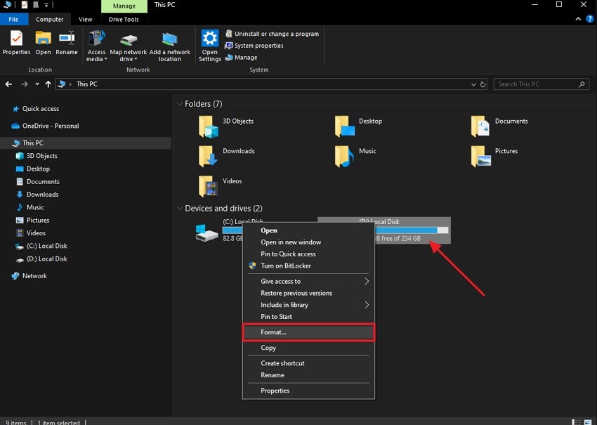Select the Documents folder icon
This screenshot has width=597, height=425.
(x=480, y=127)
